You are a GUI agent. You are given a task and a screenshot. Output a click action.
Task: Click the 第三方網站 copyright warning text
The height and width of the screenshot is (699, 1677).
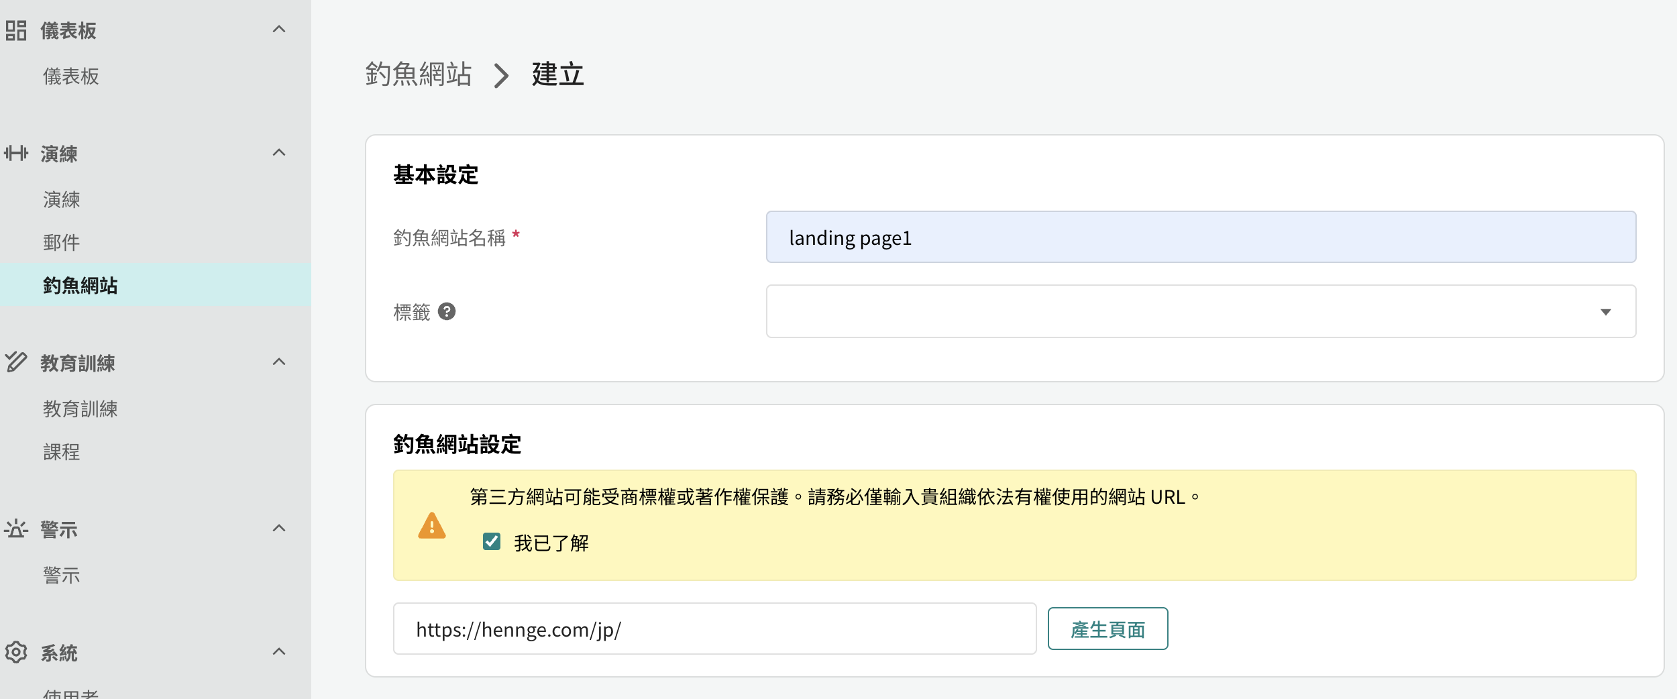(834, 497)
